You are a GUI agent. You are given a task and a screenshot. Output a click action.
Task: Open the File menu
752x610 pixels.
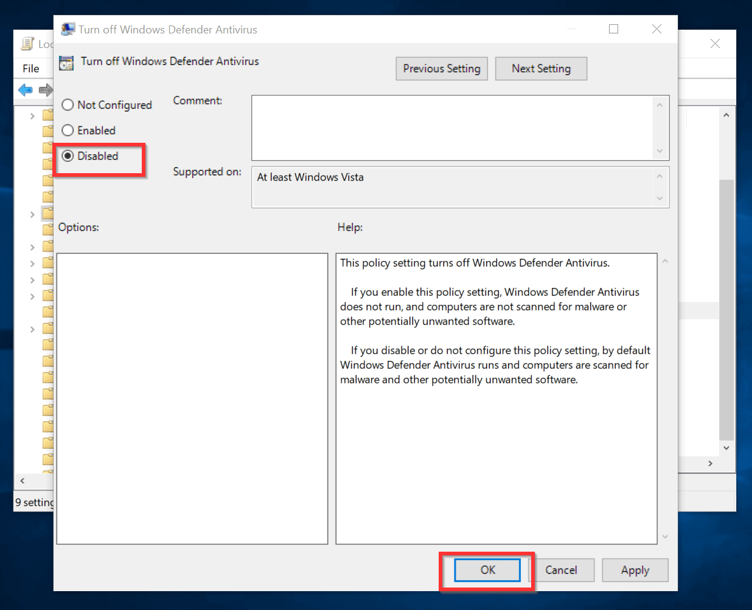30,68
